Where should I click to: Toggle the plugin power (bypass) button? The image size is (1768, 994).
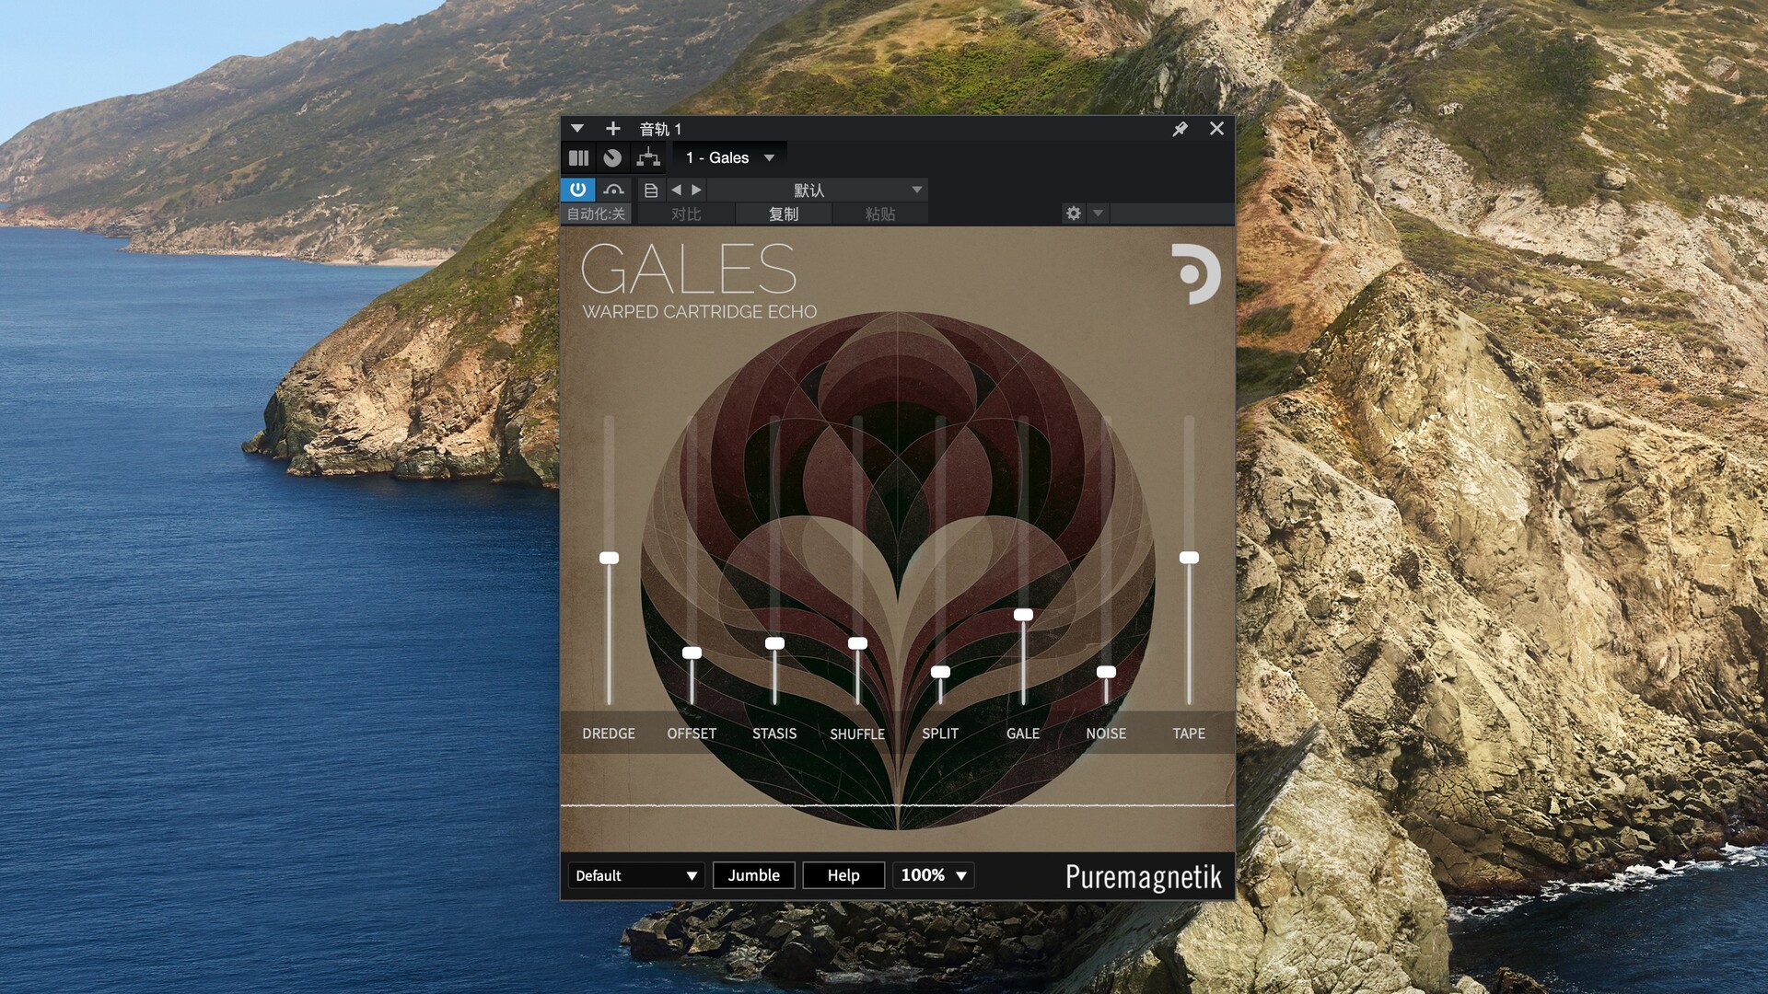tap(578, 190)
